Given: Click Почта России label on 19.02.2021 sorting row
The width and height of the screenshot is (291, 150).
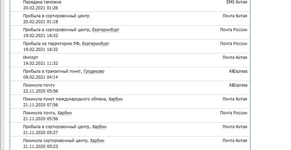Looking at the screenshot, I should coord(233,30).
